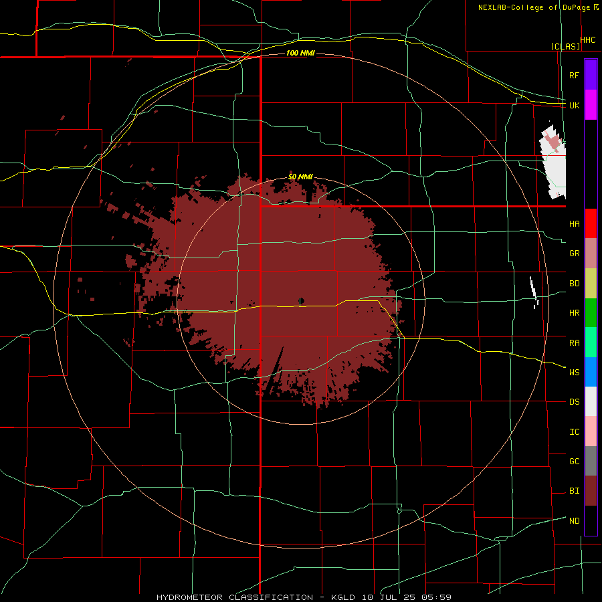Click the GR legend label
Viewport: 602px width, 602px height.
[x=574, y=254]
